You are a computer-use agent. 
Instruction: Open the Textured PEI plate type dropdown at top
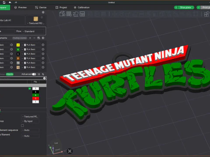(x=35, y=23)
